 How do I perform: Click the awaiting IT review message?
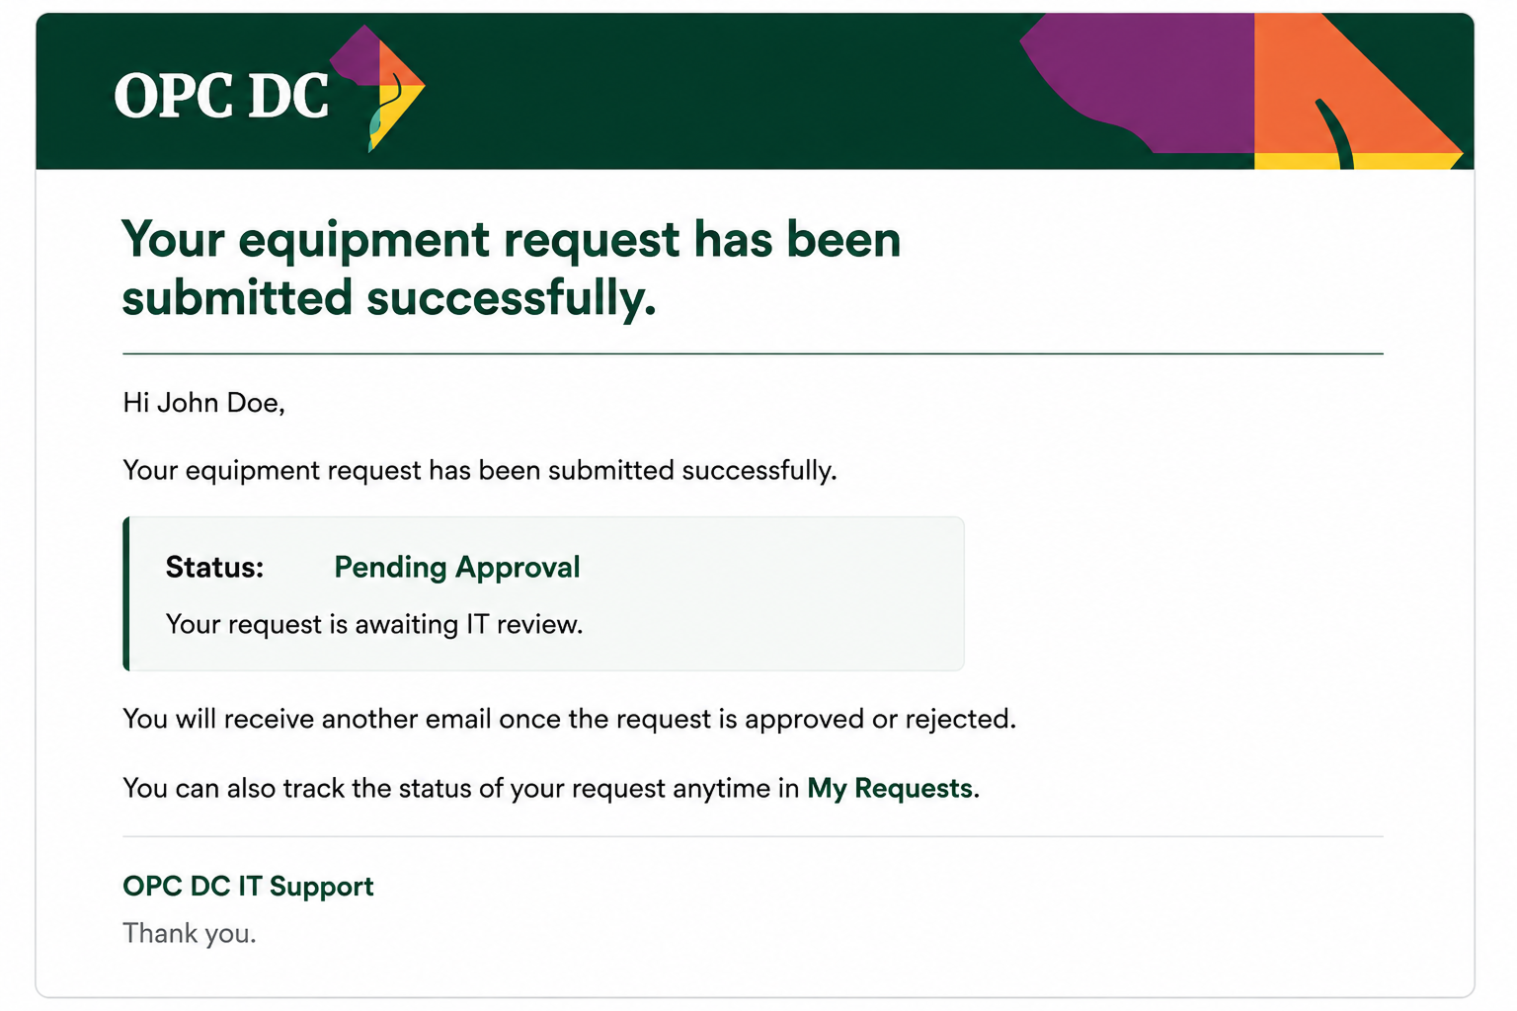tap(374, 624)
